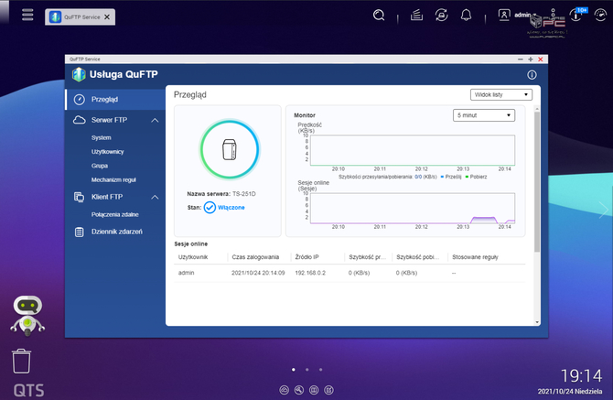
Task: Go to the second desktop page dot
Action: pos(306,370)
